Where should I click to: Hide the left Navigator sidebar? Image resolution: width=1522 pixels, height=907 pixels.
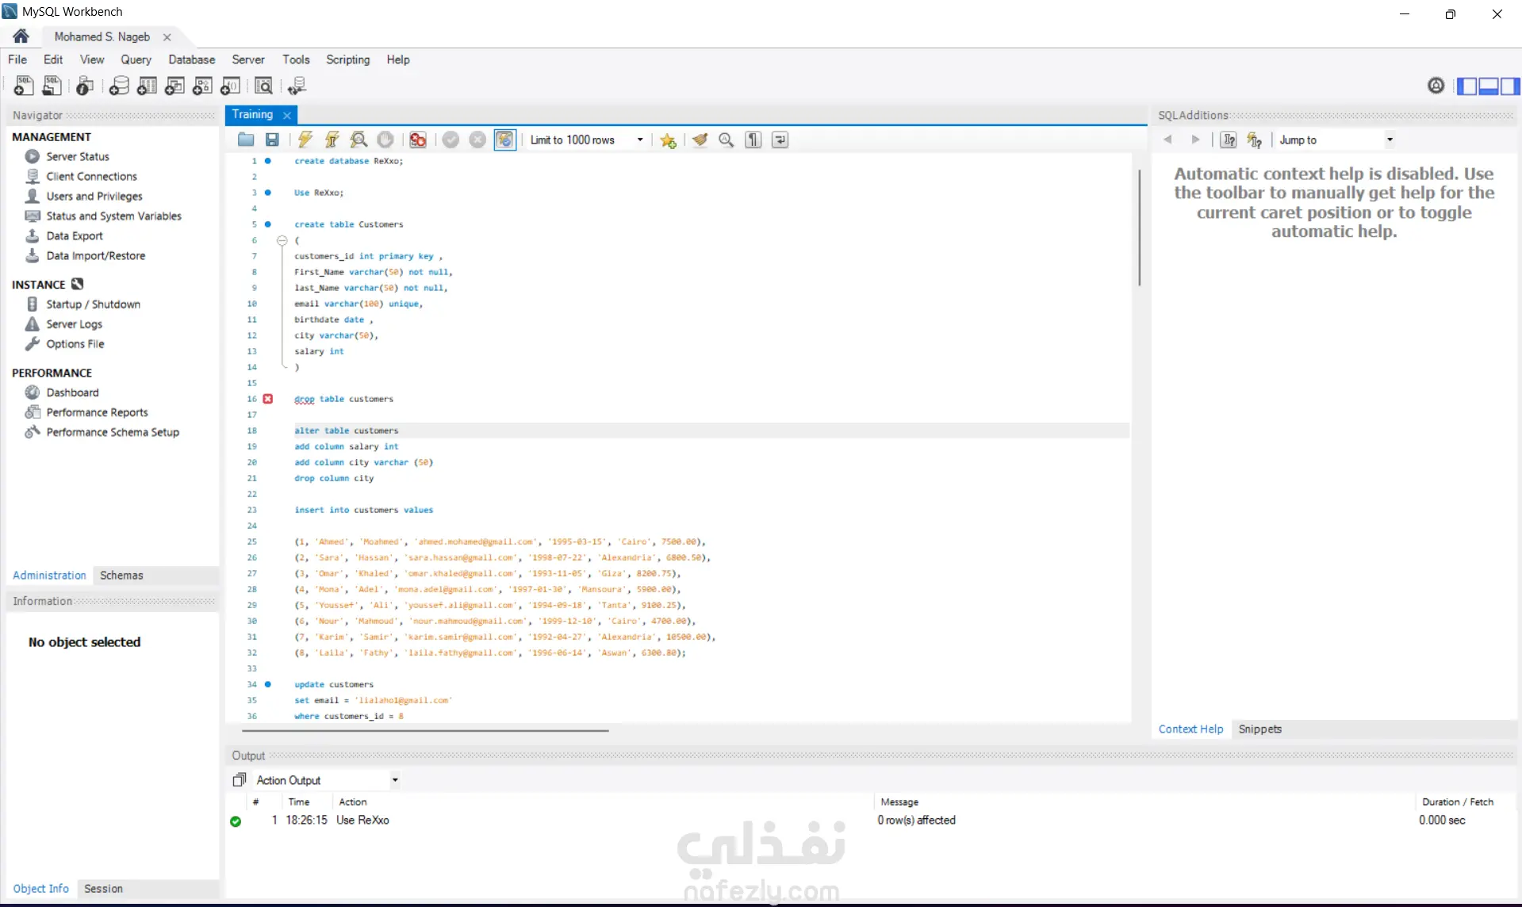(x=1467, y=86)
